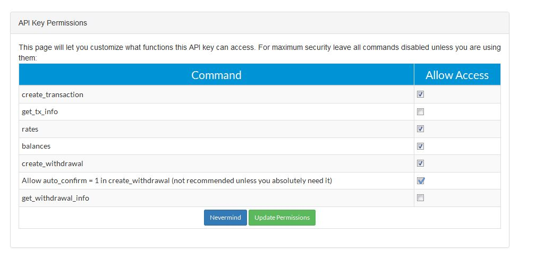The width and height of the screenshot is (536, 259).
Task: Select the get_tx_info command label
Action: pos(40,112)
